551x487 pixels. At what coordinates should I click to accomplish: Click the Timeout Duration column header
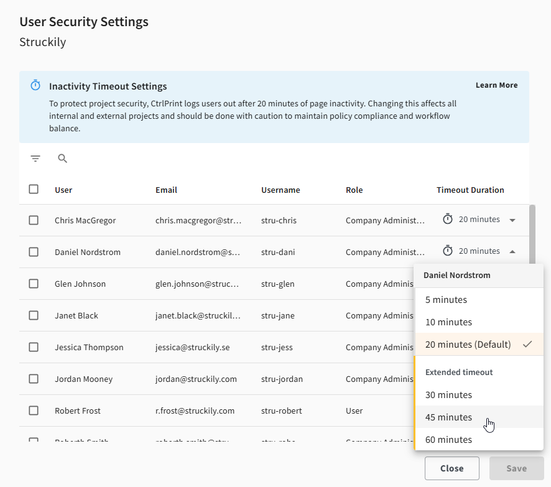click(470, 190)
